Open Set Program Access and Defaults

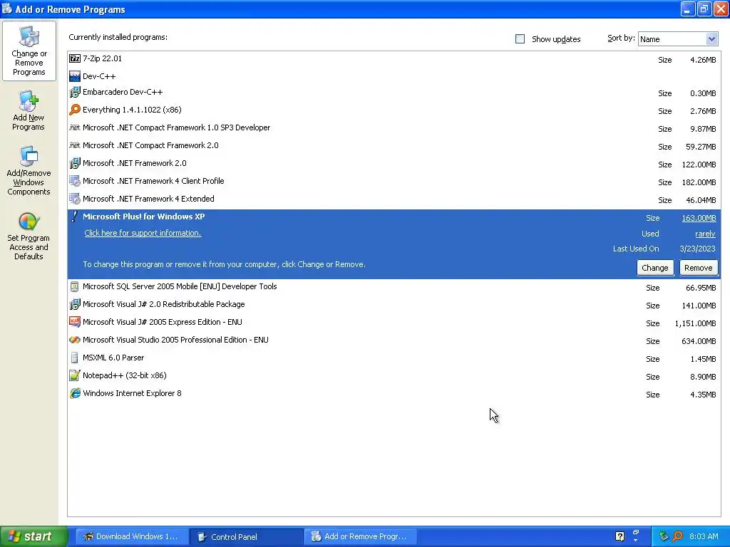click(x=29, y=236)
